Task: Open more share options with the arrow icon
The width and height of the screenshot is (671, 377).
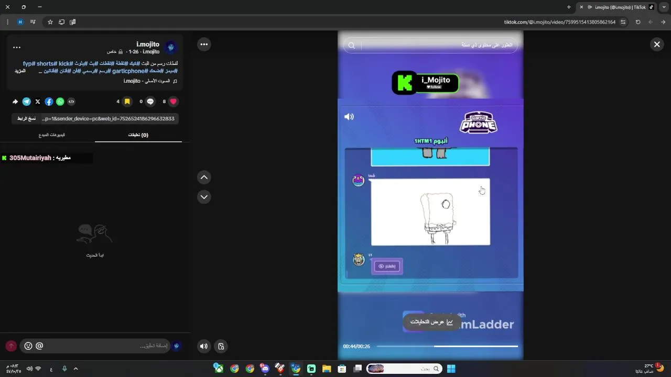Action: tap(15, 102)
